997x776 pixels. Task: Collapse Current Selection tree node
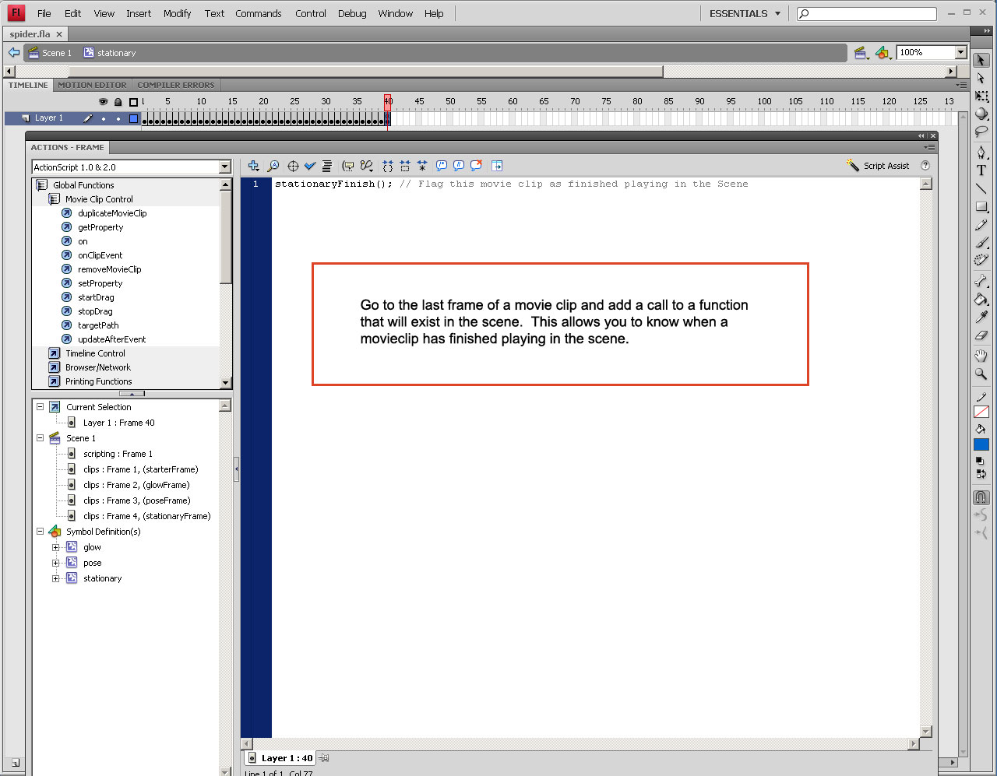pyautogui.click(x=40, y=407)
